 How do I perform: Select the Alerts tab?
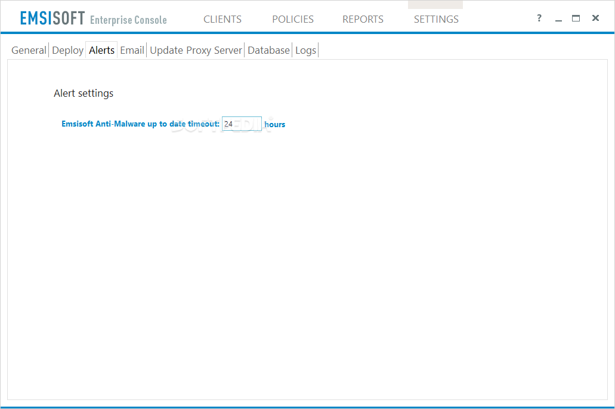click(101, 50)
